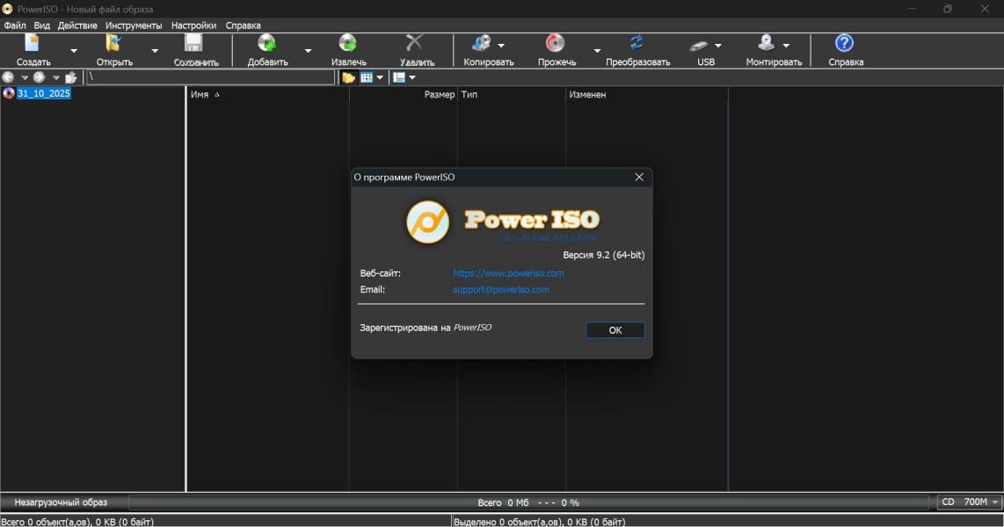Image resolution: width=1004 pixels, height=527 pixels.
Task: Open the Инструменты menu
Action: pos(134,25)
